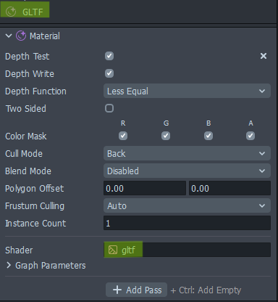Toggle the R color mask checkbox
Viewport: 278px width, 302px height.
point(123,136)
